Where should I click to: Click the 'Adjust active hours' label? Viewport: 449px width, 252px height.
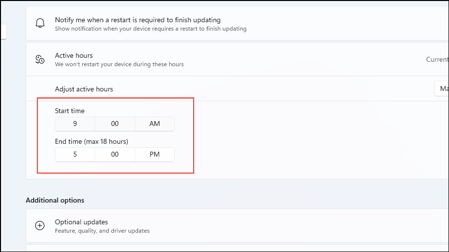click(84, 89)
